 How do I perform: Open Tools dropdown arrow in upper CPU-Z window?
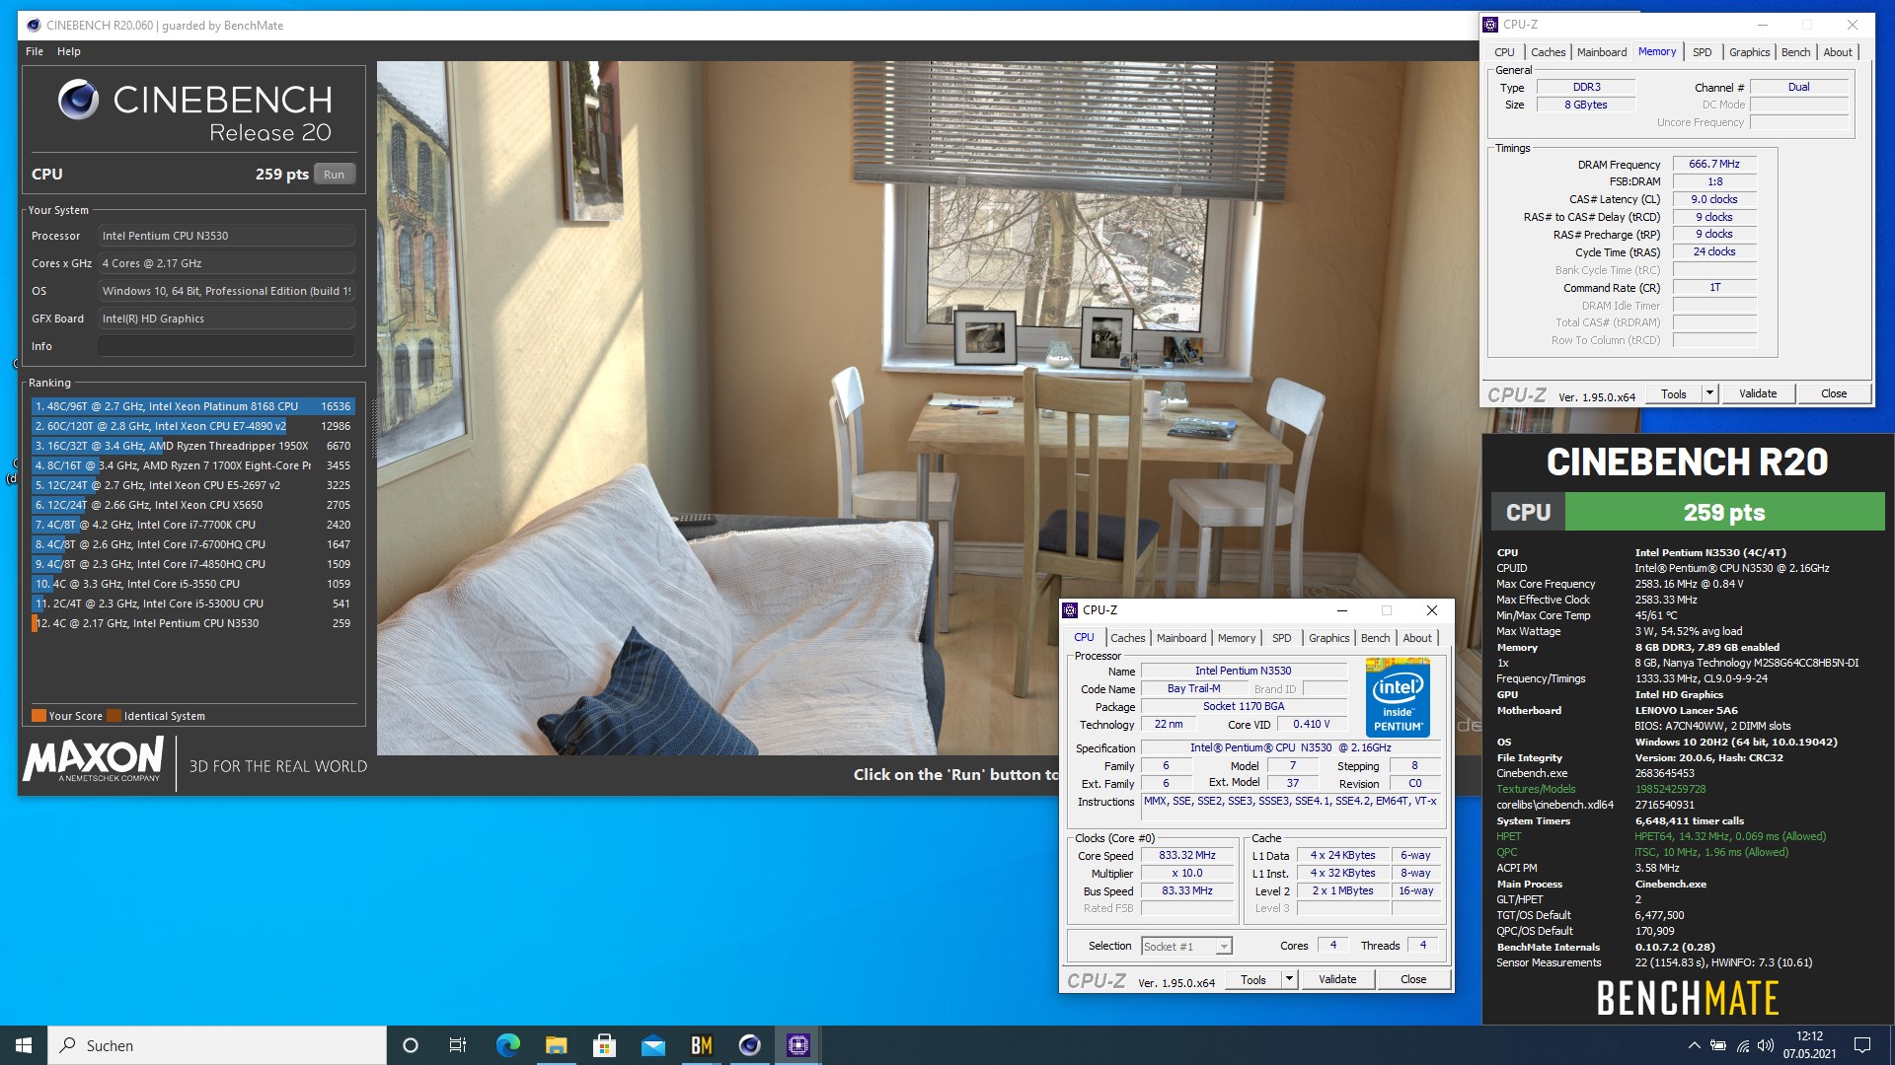coord(1709,393)
